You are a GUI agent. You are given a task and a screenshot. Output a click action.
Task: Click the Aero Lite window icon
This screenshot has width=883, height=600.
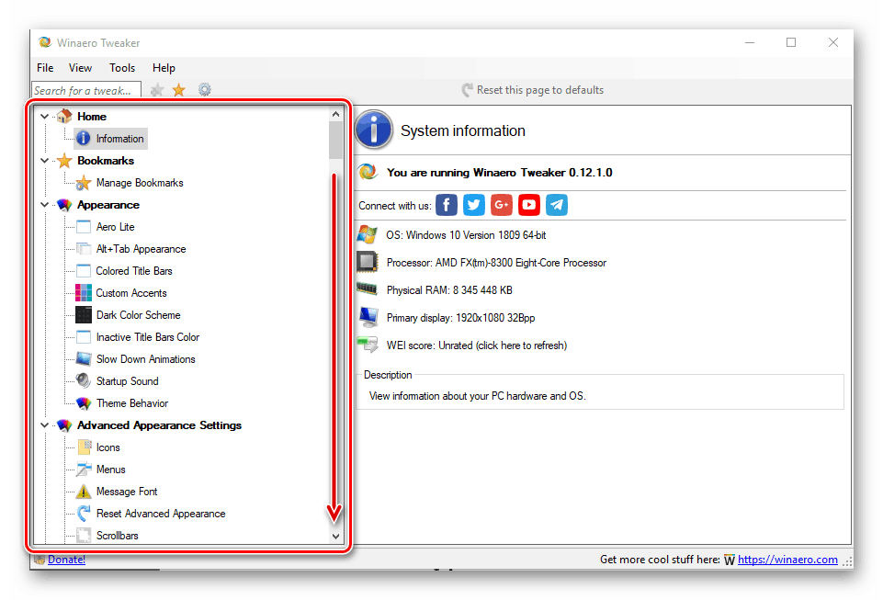point(84,227)
